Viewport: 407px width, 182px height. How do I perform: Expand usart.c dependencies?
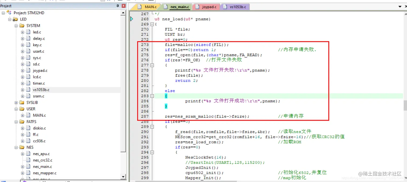pos(23,51)
